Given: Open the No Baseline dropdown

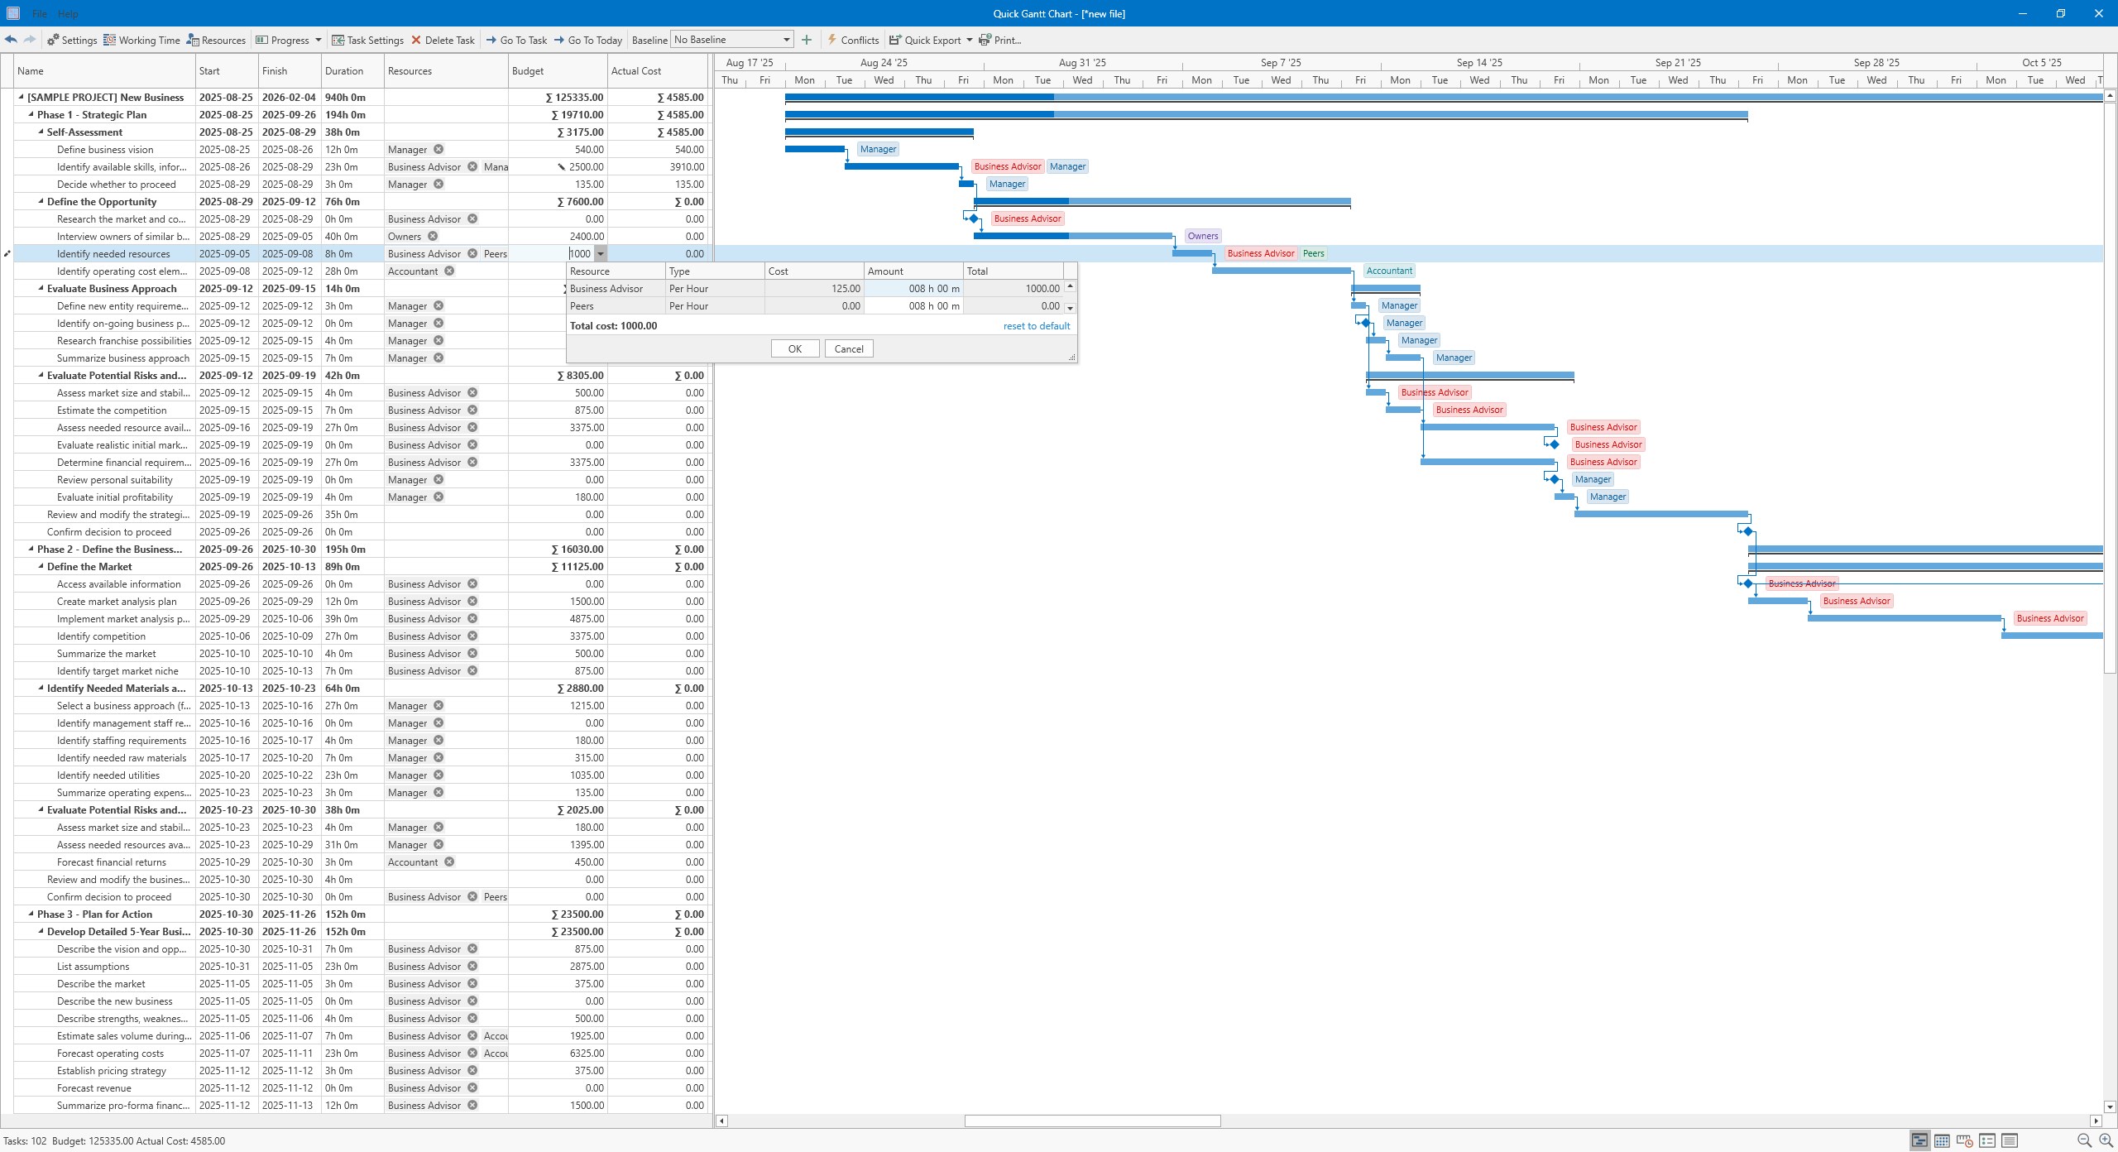Looking at the screenshot, I should (784, 39).
